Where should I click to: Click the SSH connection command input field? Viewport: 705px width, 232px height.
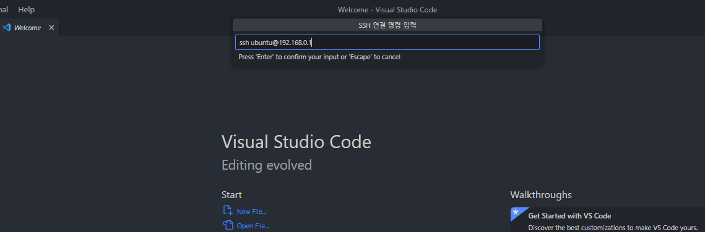[387, 43]
